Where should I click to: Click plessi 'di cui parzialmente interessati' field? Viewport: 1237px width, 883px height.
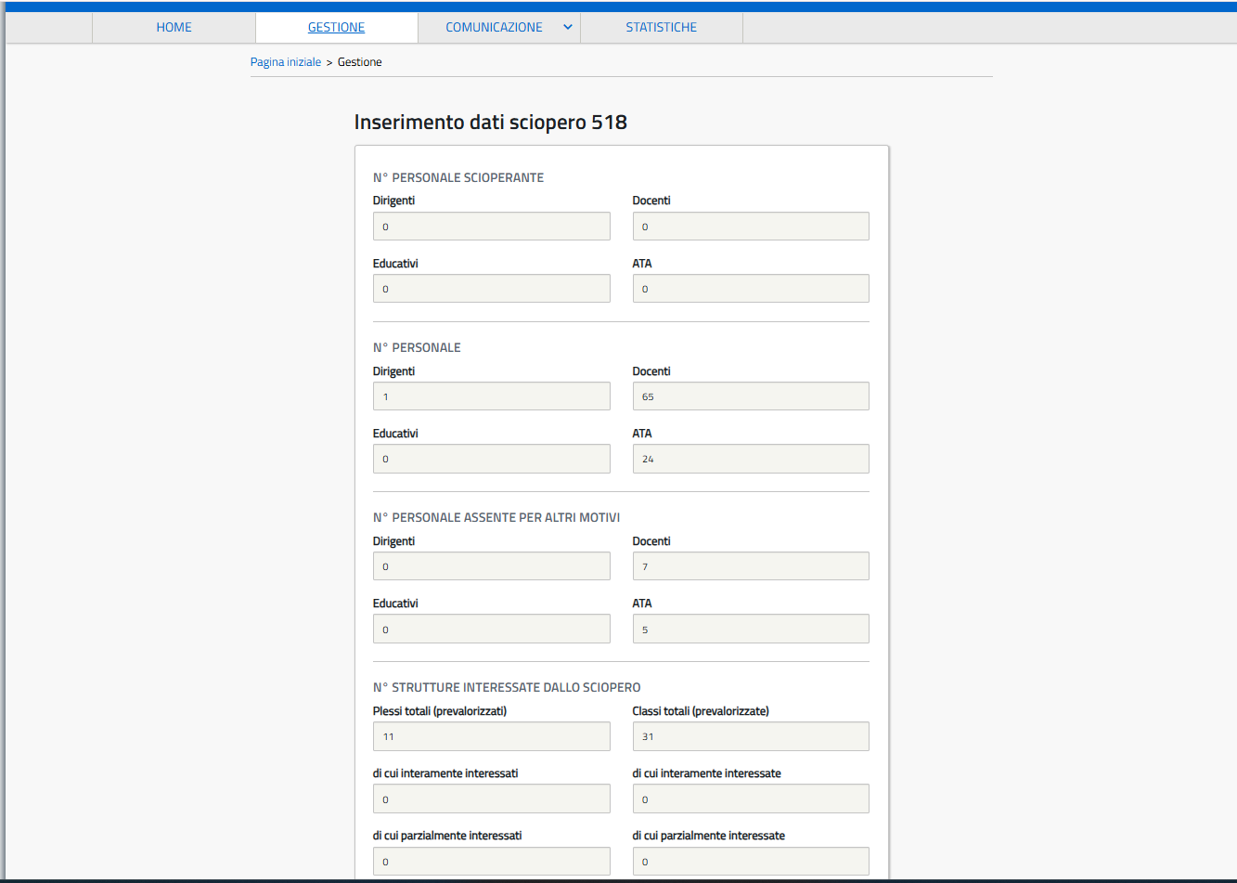(491, 862)
